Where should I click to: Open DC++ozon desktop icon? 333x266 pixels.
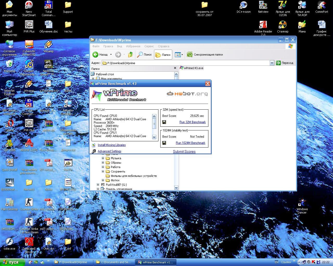(x=244, y=7)
